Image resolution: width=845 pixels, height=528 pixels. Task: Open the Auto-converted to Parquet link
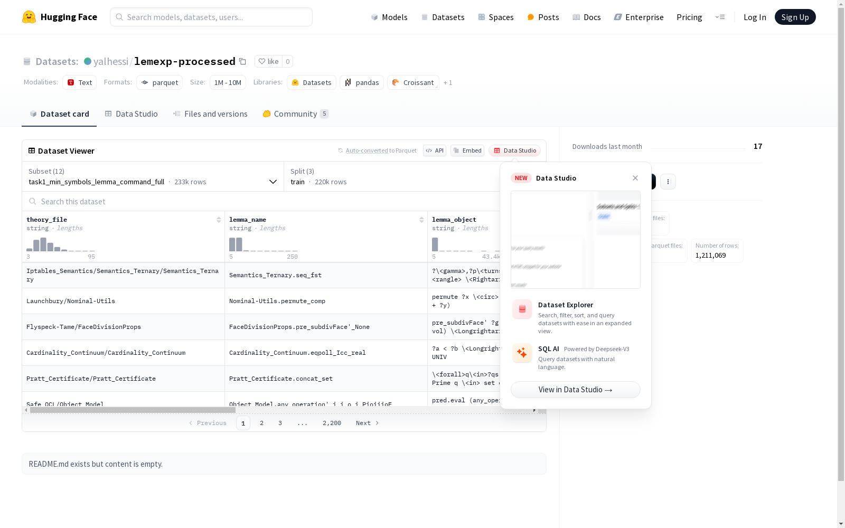click(x=378, y=150)
